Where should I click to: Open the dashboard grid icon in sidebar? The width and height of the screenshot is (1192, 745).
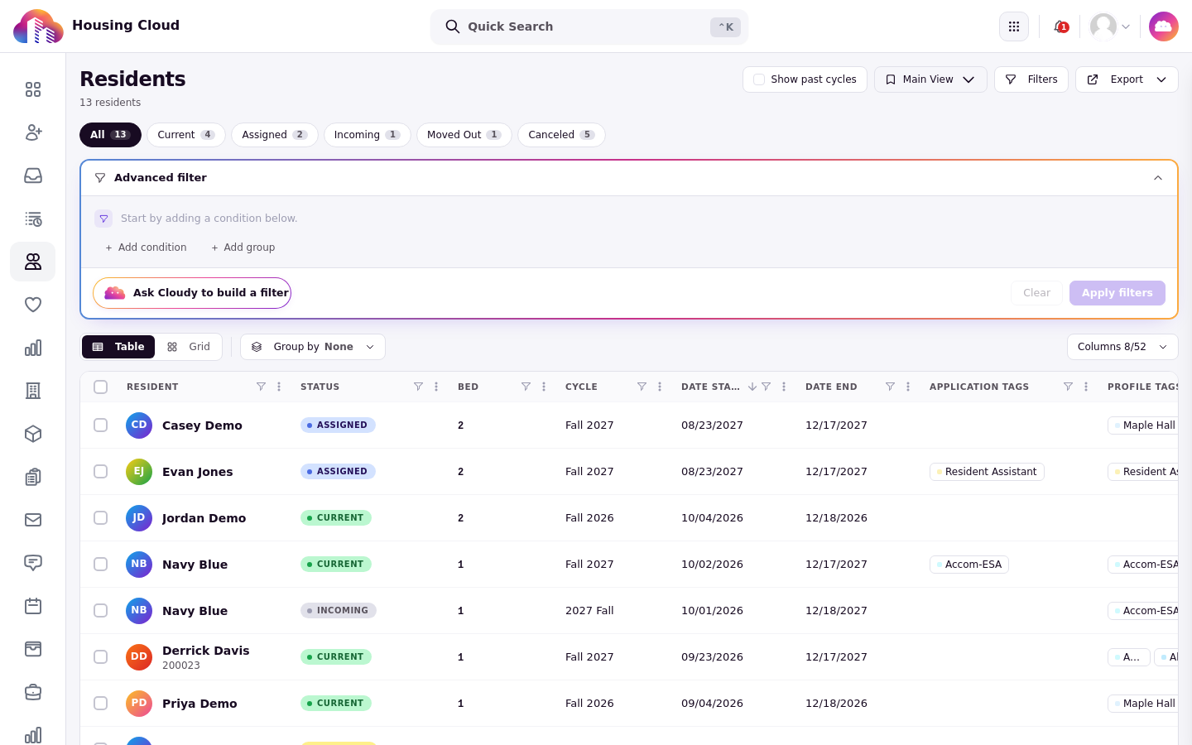33,89
